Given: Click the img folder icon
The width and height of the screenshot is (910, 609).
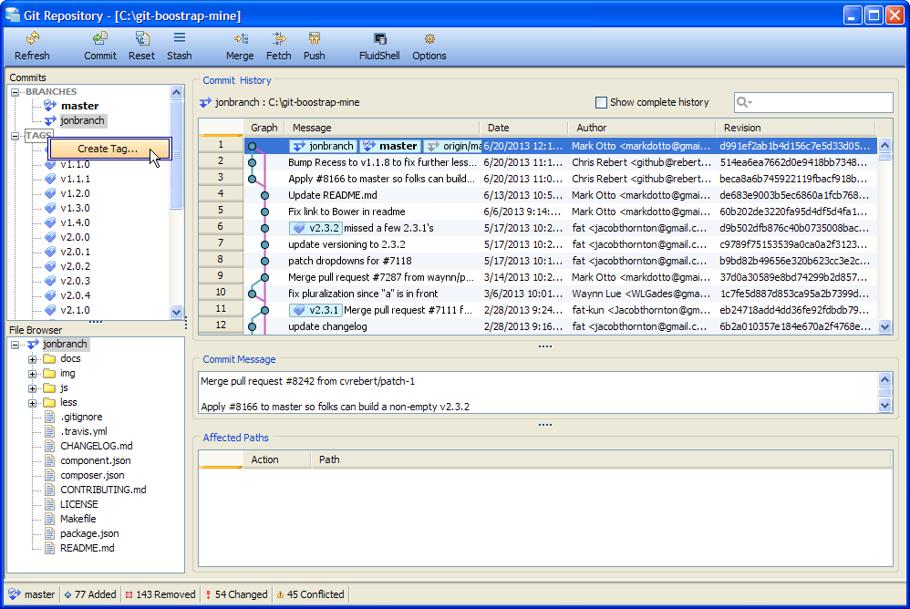Looking at the screenshot, I should (x=49, y=373).
